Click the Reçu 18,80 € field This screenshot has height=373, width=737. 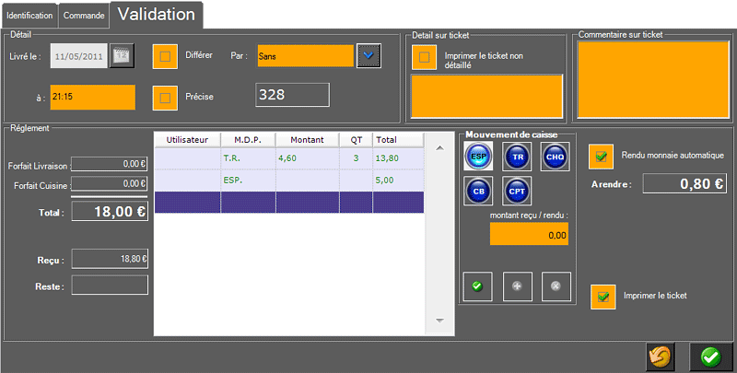[x=110, y=259]
